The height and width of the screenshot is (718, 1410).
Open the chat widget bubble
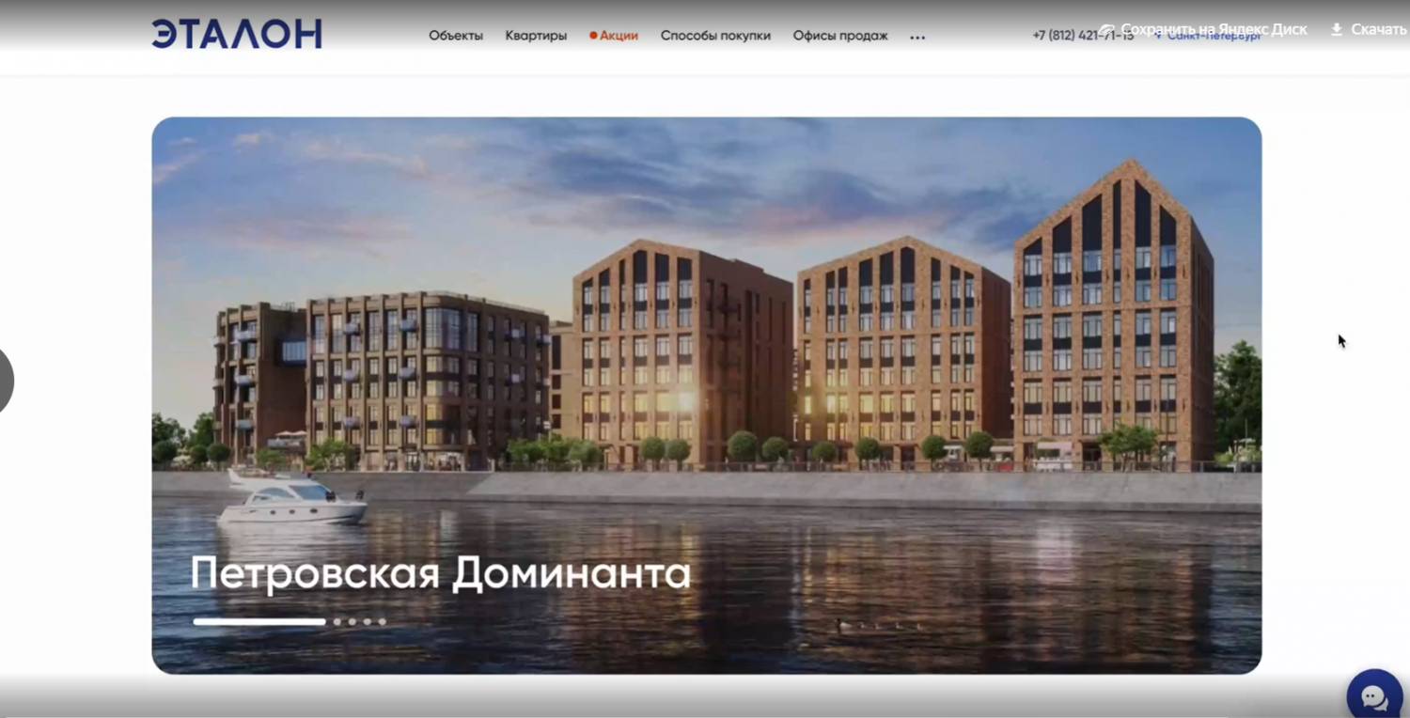(x=1373, y=696)
